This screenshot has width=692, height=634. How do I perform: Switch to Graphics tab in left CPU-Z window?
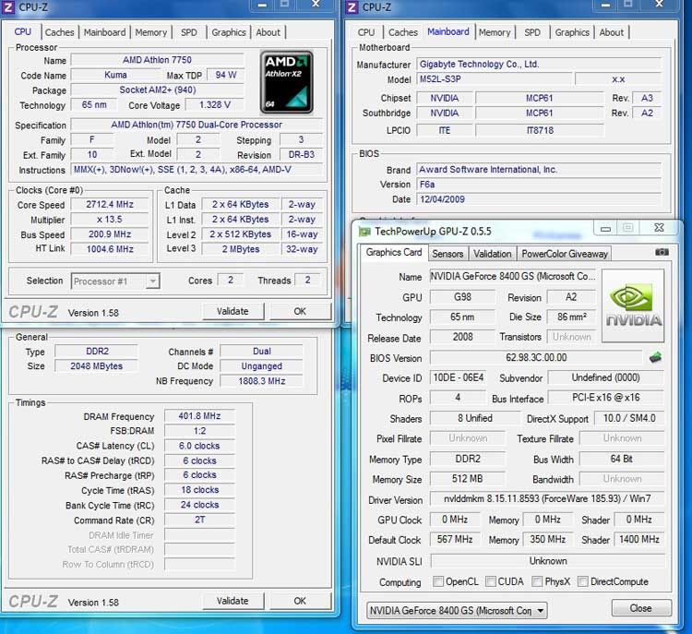click(229, 32)
